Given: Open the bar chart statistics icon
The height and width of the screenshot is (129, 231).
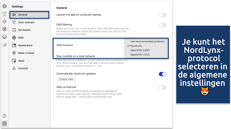Looking at the screenshot, I should coord(4,45).
